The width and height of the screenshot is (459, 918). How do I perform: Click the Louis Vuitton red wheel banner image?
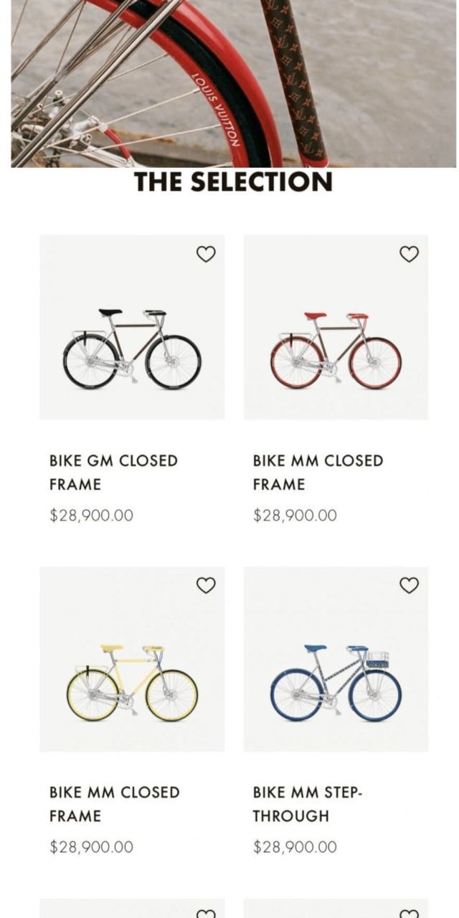click(x=233, y=82)
